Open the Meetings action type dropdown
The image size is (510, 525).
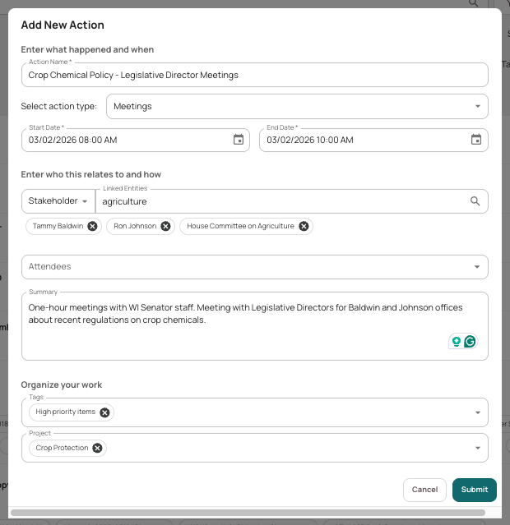(297, 107)
